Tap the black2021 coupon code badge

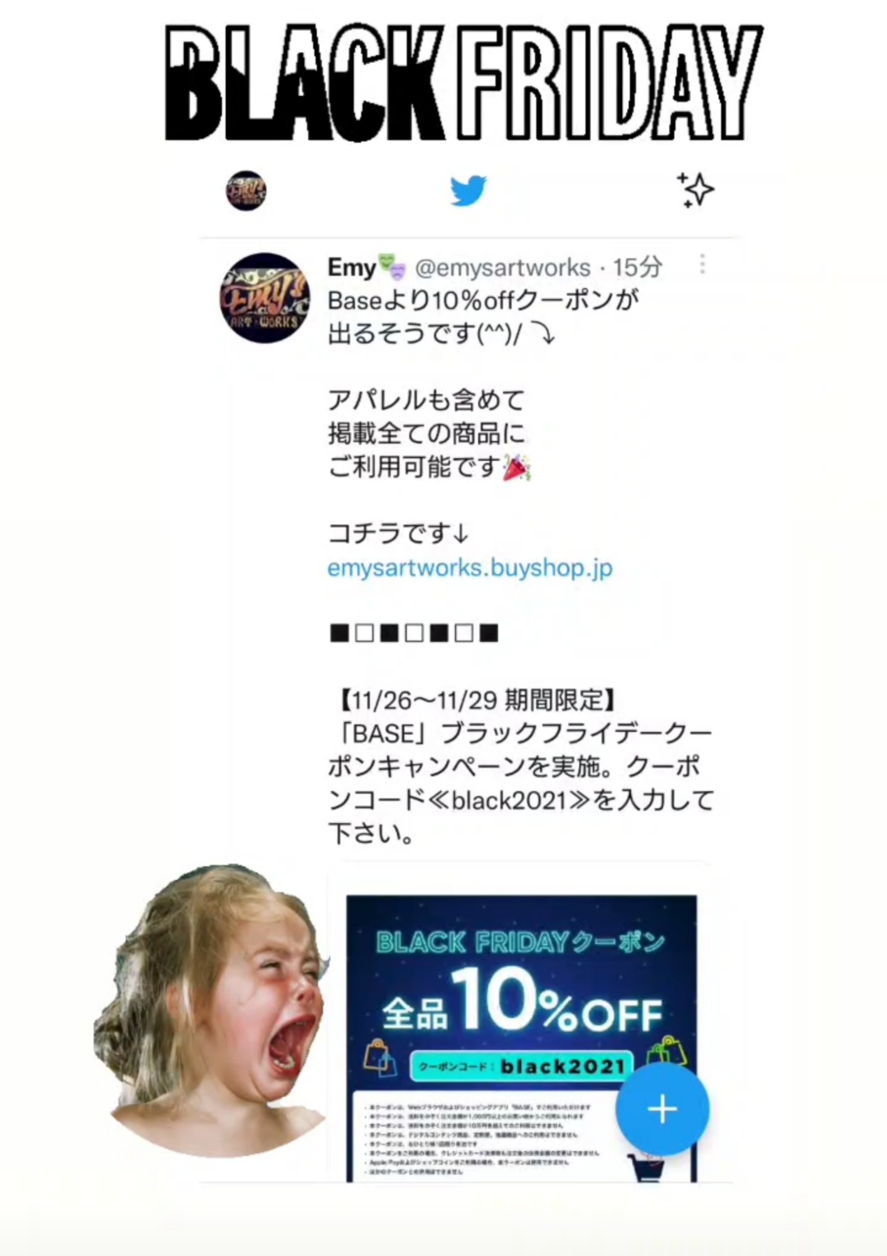pos(521,1066)
